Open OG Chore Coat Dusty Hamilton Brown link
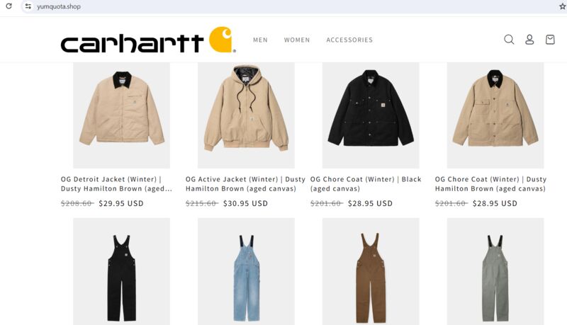567x325 pixels. coord(490,184)
